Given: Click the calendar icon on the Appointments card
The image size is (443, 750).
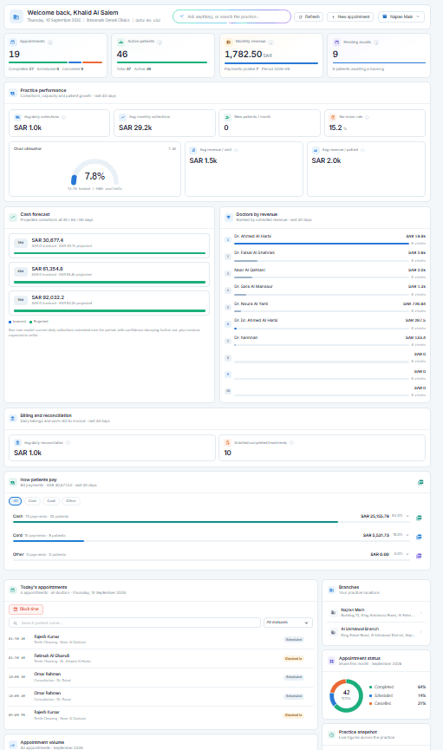Looking at the screenshot, I should (13, 42).
